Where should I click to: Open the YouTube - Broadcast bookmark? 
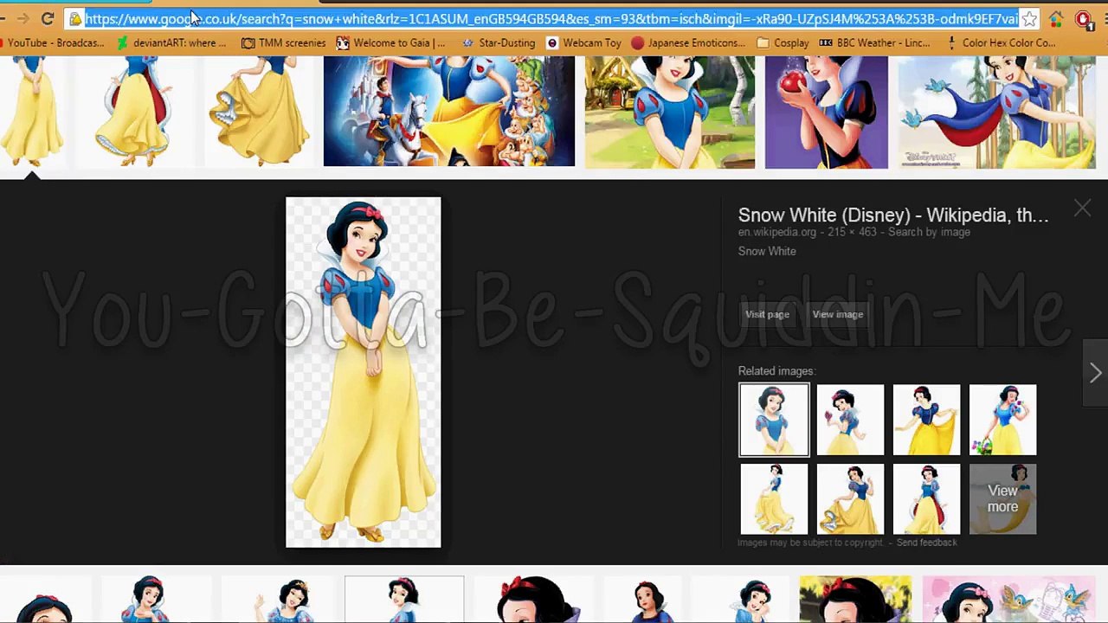tap(52, 42)
